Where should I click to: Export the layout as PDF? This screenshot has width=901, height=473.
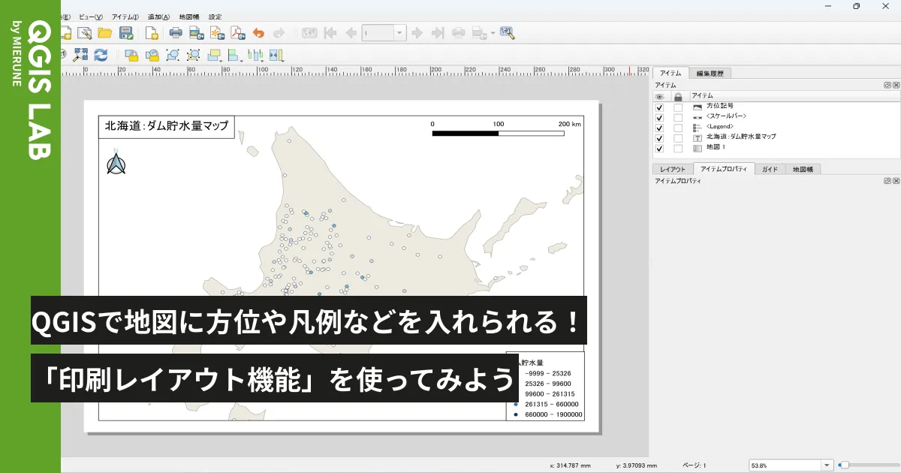coord(237,33)
